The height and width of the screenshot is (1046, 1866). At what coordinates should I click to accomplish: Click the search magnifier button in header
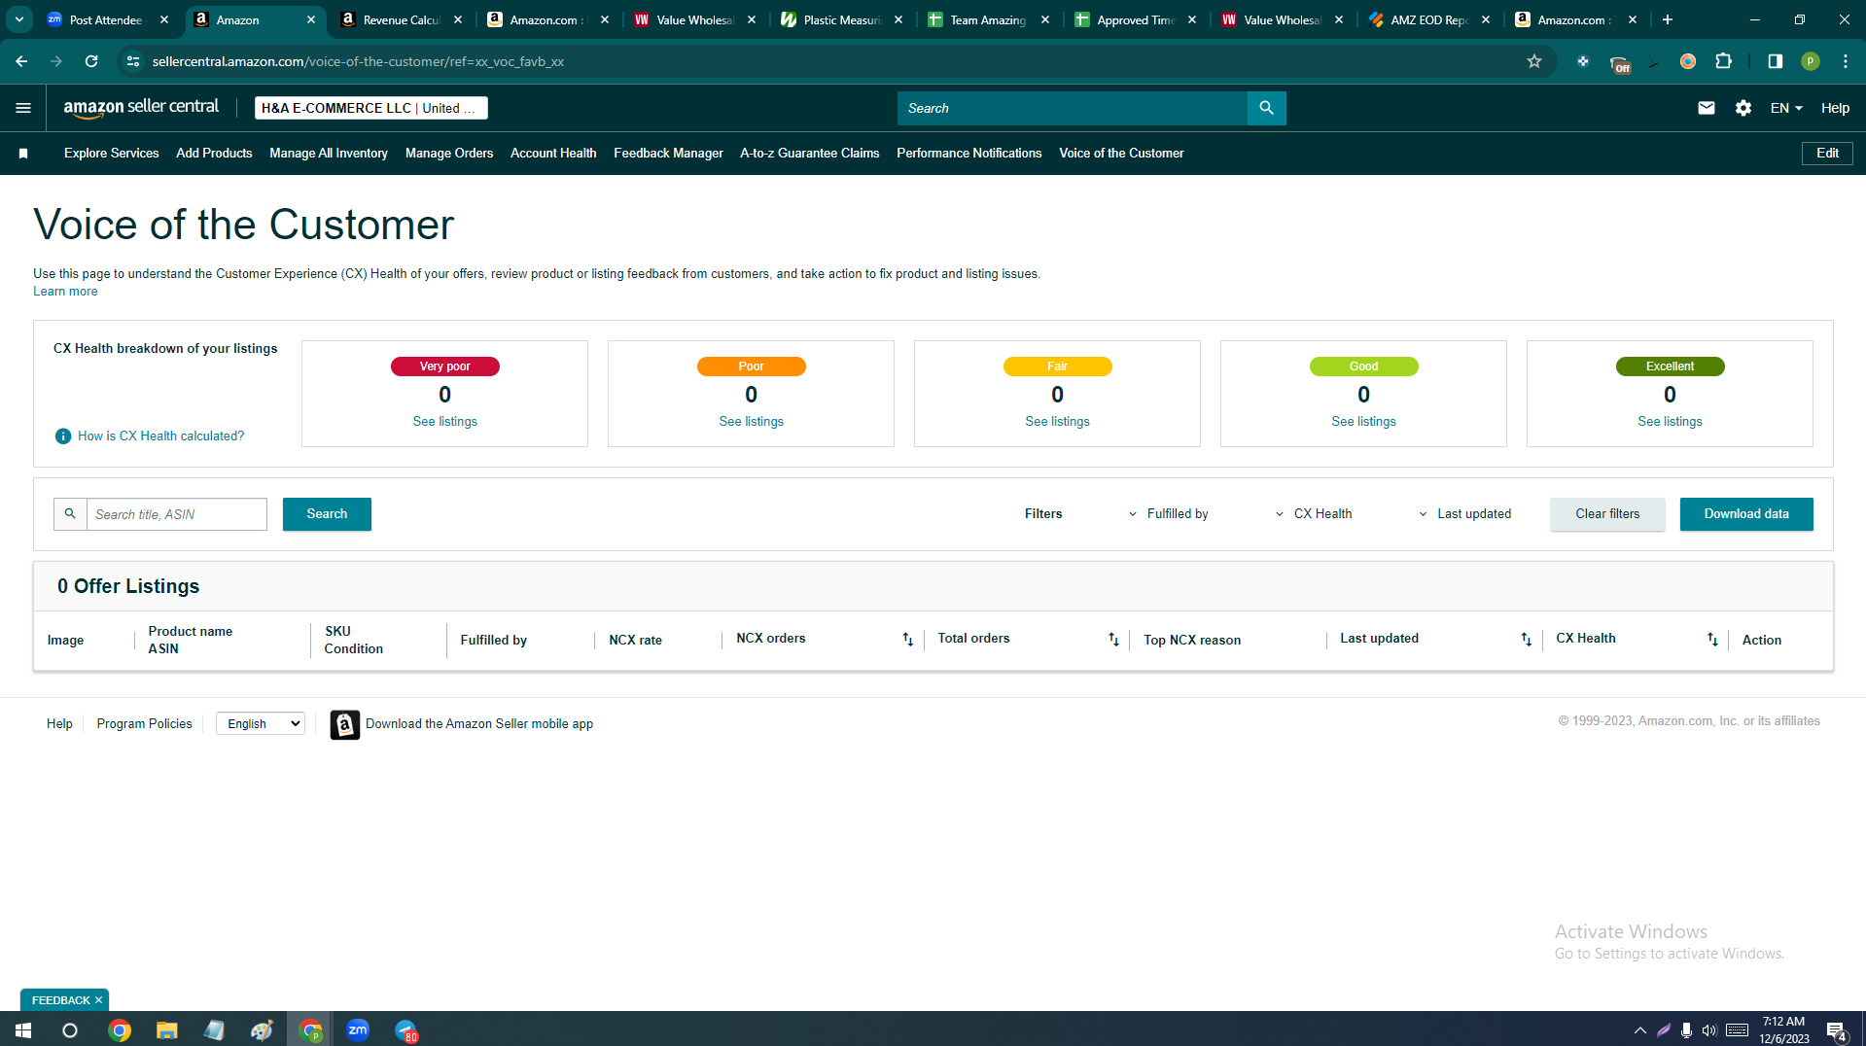tap(1266, 108)
